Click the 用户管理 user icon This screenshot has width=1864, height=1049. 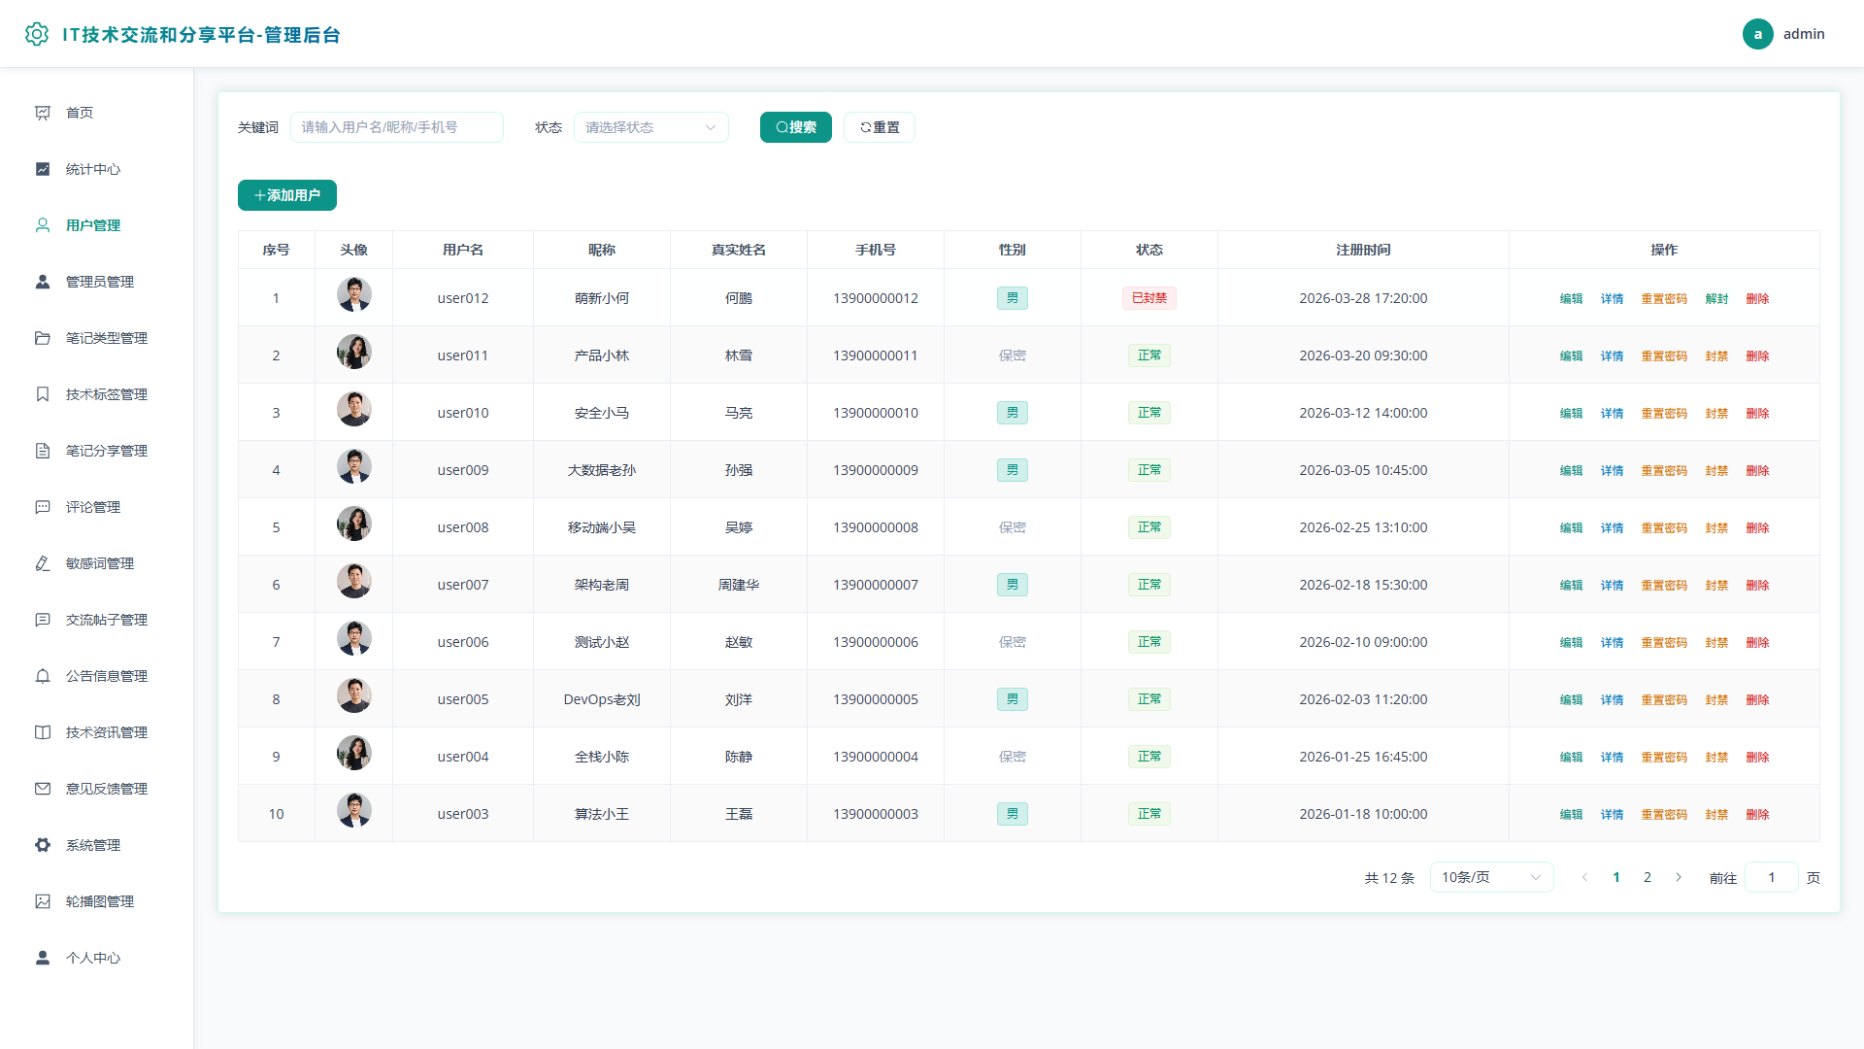[43, 225]
